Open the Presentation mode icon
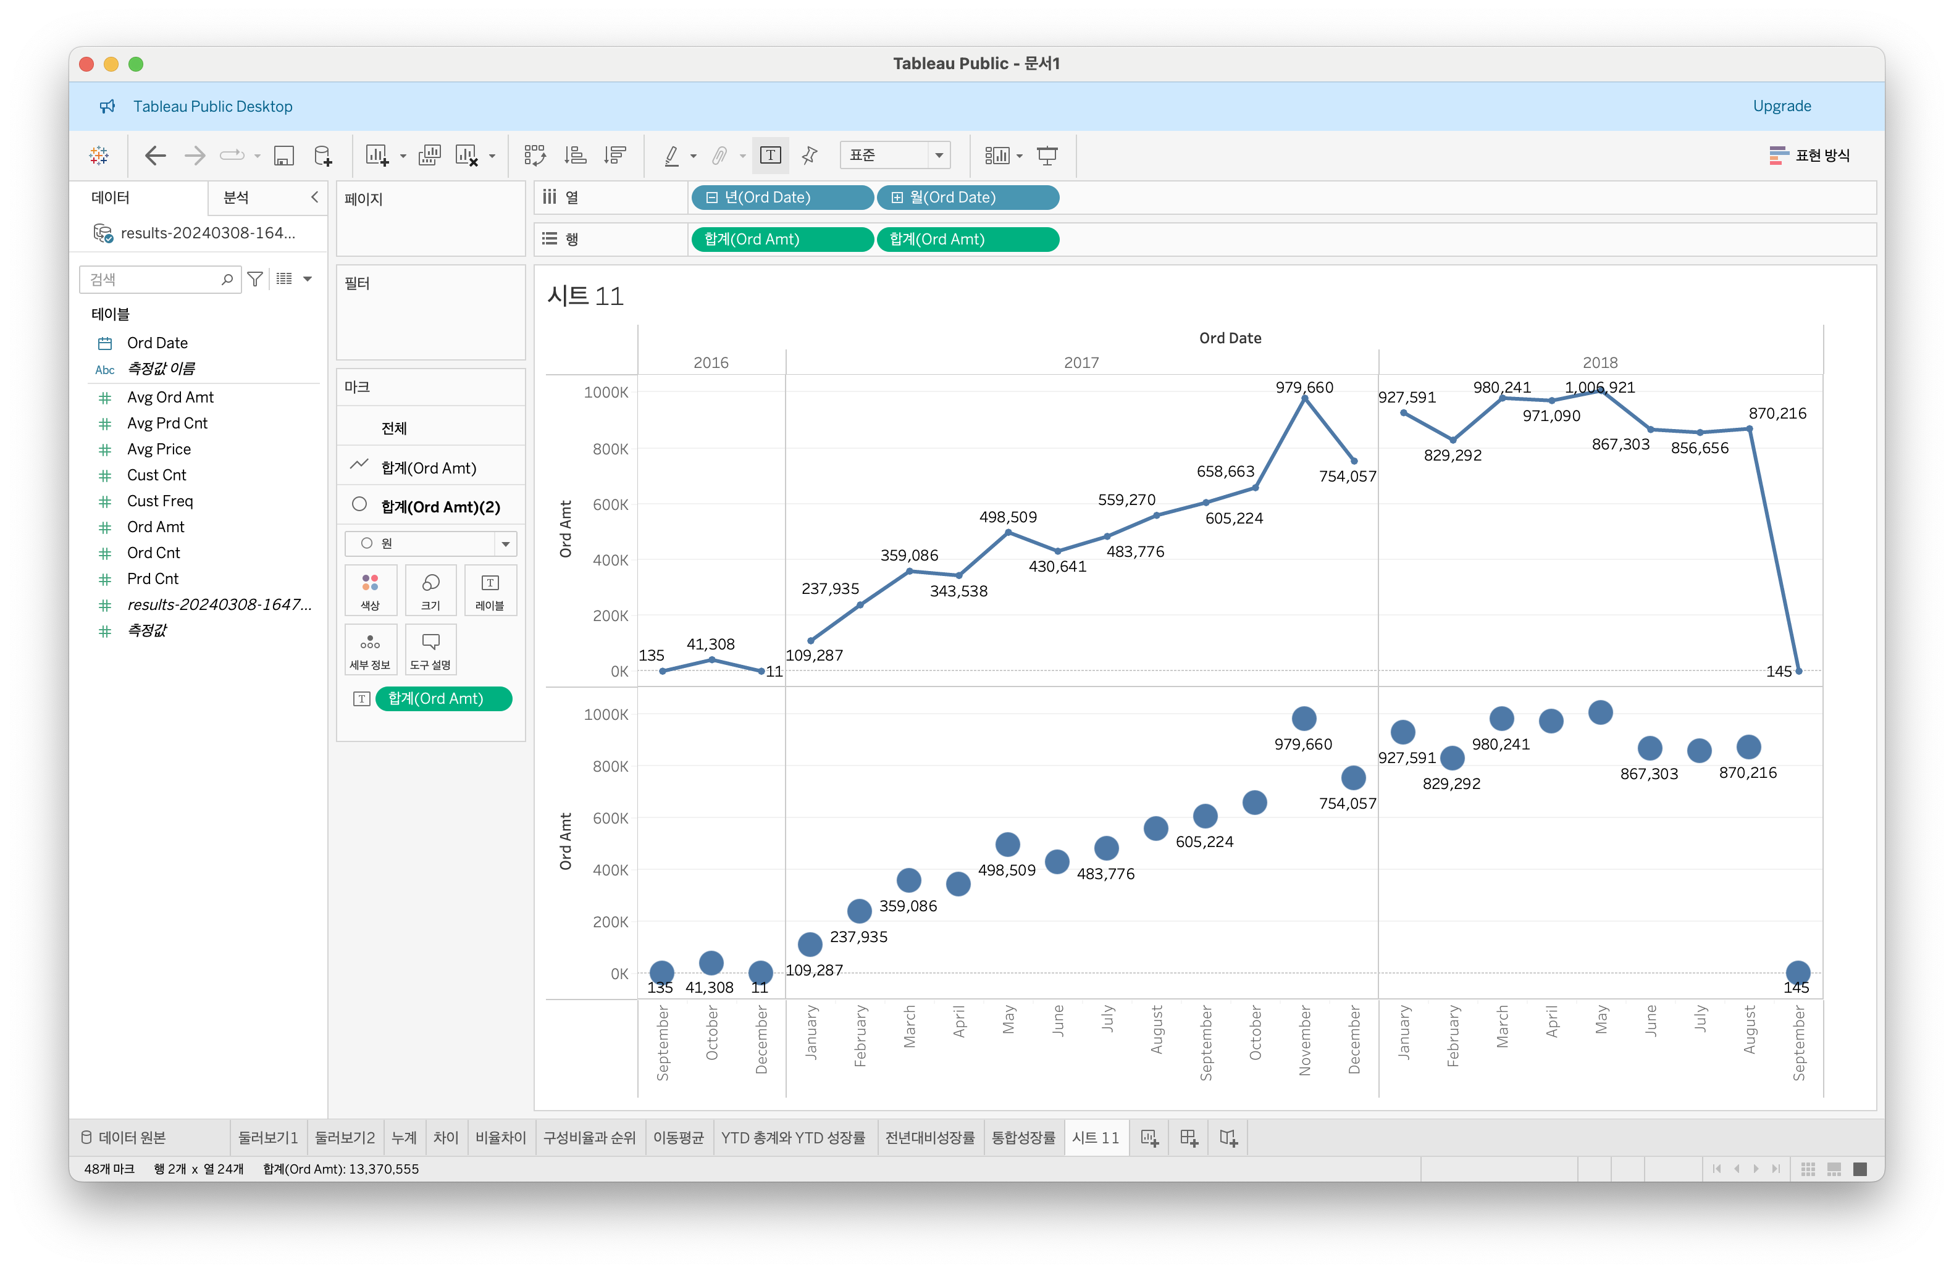The width and height of the screenshot is (1954, 1273). (x=1047, y=155)
